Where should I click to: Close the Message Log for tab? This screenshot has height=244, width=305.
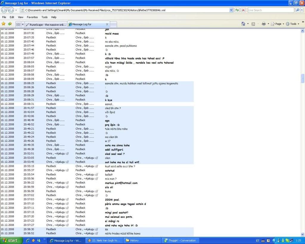107,24
